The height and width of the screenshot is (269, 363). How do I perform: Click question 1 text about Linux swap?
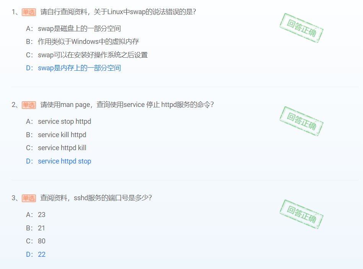[x=118, y=12]
